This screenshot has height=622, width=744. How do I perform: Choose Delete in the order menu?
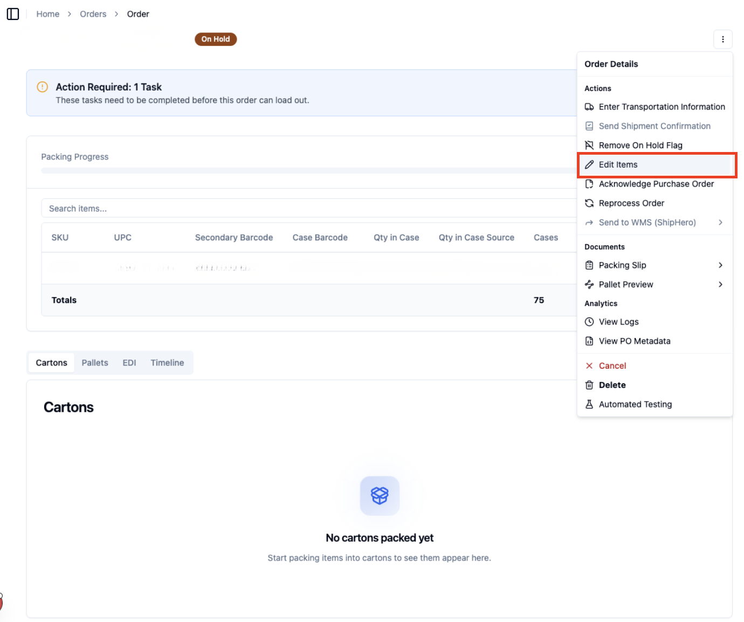click(655, 385)
